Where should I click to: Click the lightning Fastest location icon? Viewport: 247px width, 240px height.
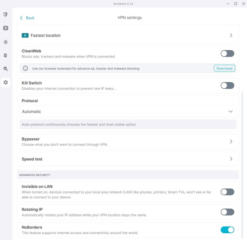25,36
